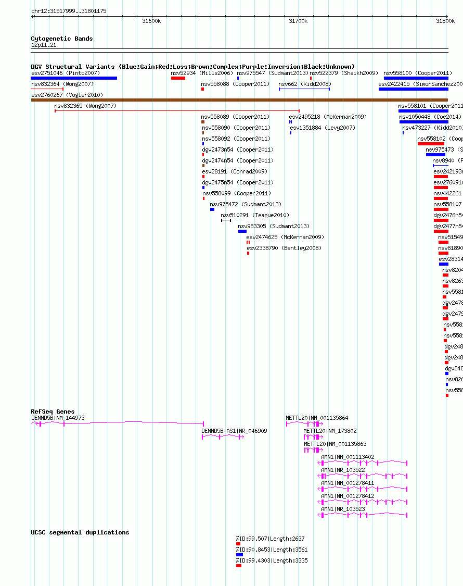Select the AMN1|NR_103523 transcript
This screenshot has height=586, width=463.
362,515
